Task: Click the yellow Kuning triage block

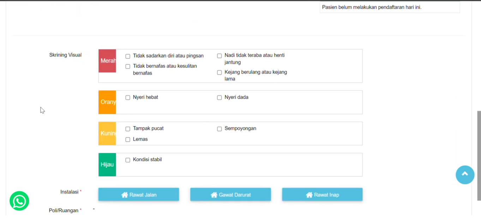Action: click(107, 134)
